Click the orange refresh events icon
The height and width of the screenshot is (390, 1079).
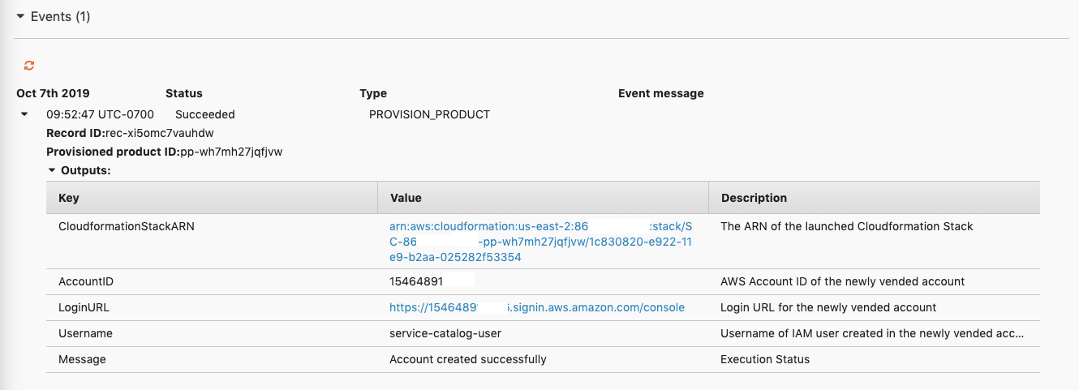(x=29, y=66)
